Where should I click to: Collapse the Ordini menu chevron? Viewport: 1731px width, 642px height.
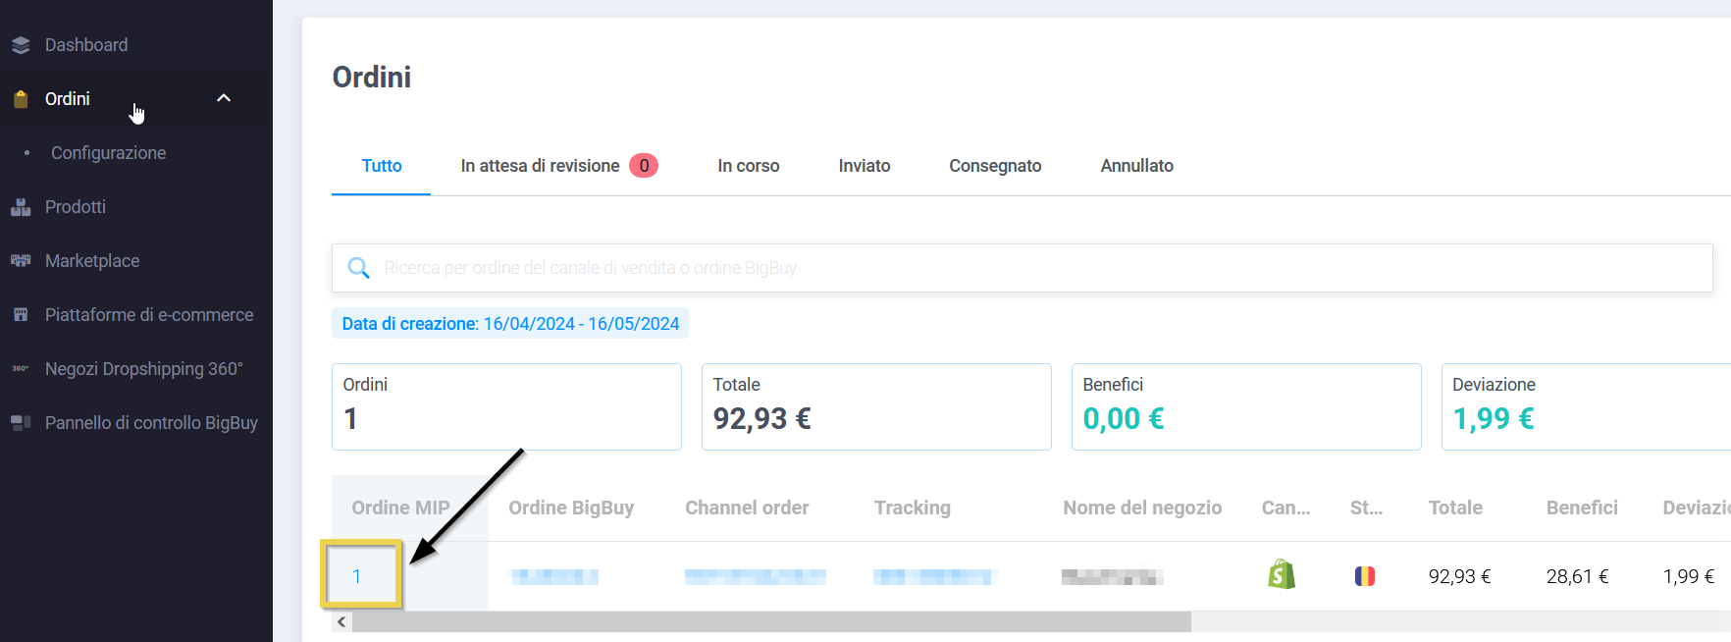point(224,98)
